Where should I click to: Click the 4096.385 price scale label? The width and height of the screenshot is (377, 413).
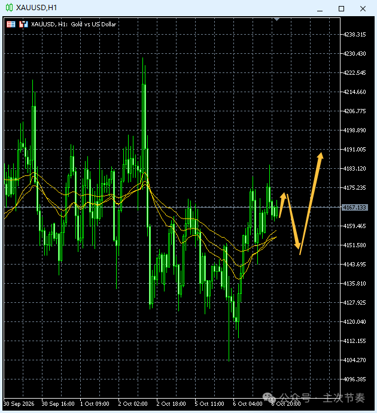click(354, 379)
